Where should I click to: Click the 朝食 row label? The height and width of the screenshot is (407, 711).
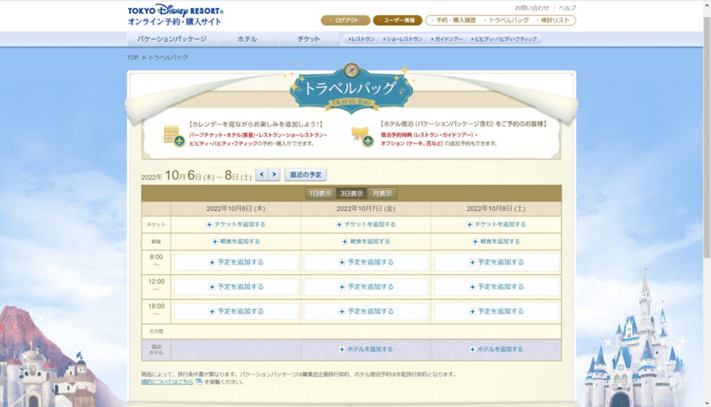pyautogui.click(x=156, y=242)
